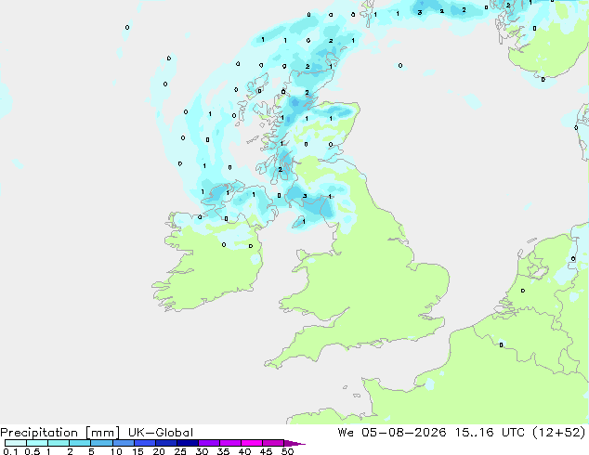Click the 1–2 mm legend color swatch

(x=59, y=443)
